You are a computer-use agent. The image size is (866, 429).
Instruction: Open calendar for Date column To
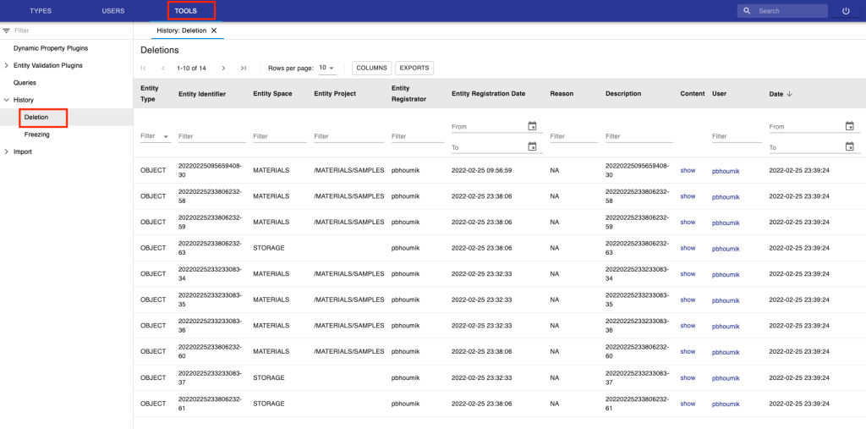[x=849, y=146]
